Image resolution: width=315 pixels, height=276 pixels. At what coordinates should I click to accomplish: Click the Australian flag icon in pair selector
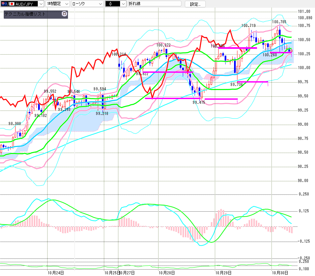[x=4, y=4]
